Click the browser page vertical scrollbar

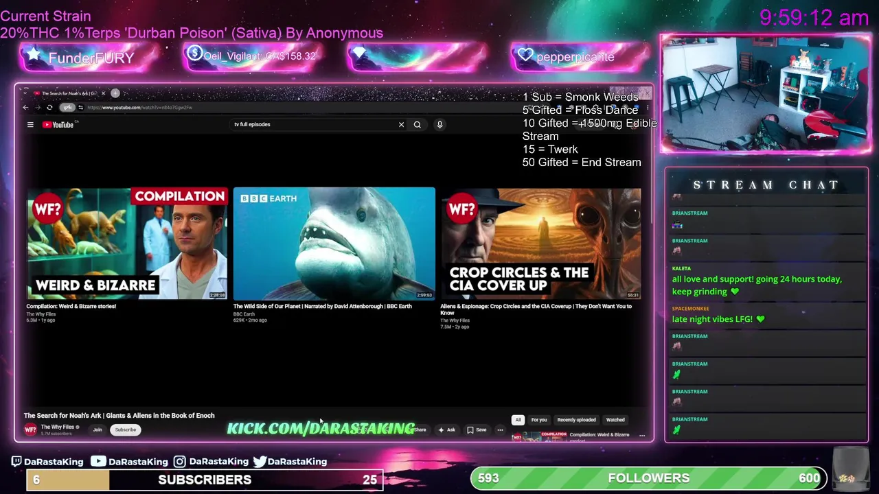point(650,178)
